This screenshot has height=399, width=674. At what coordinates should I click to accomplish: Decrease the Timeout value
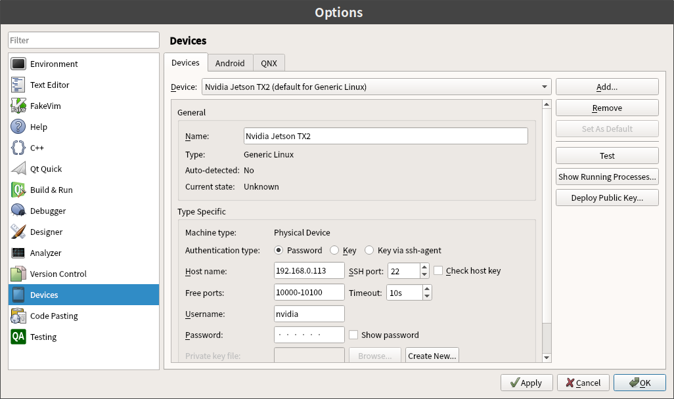coord(427,296)
